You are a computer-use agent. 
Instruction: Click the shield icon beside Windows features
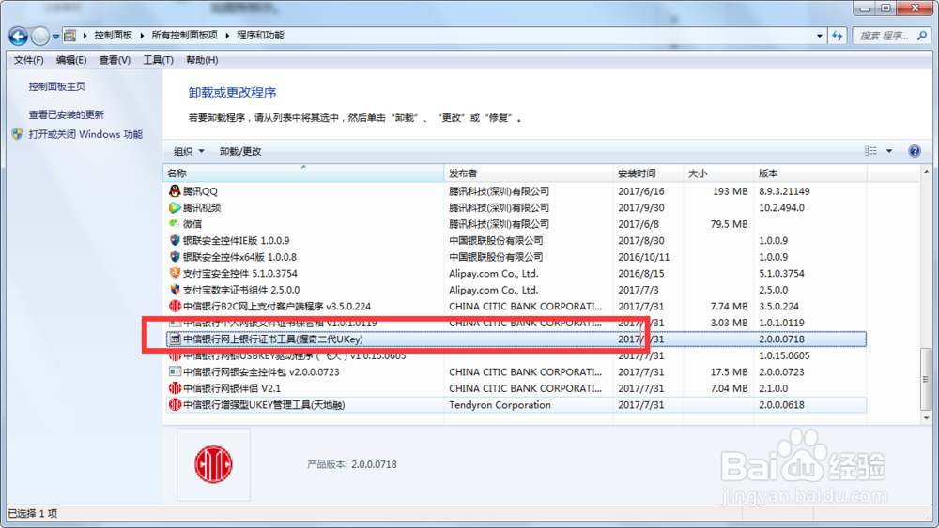17,134
